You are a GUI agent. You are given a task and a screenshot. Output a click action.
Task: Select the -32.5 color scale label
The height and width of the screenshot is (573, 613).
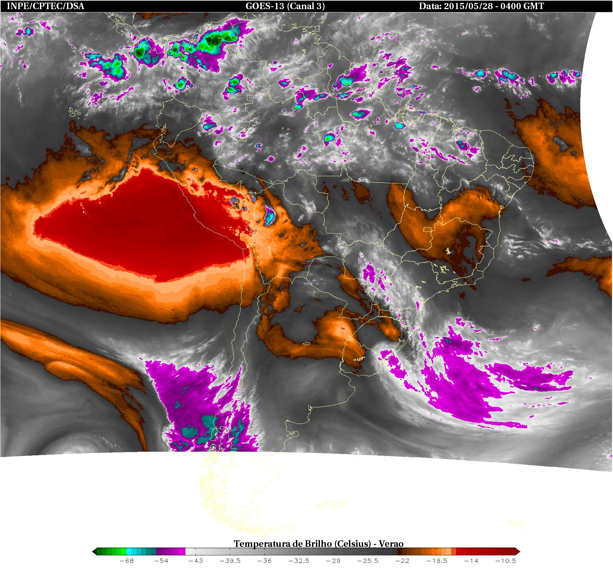coord(299,561)
